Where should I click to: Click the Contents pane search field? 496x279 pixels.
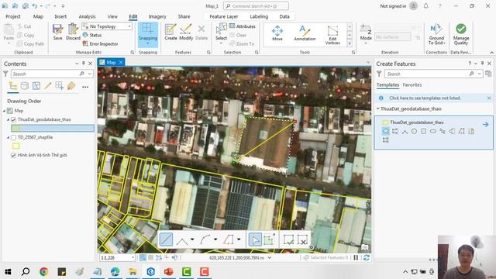pyautogui.click(x=45, y=74)
